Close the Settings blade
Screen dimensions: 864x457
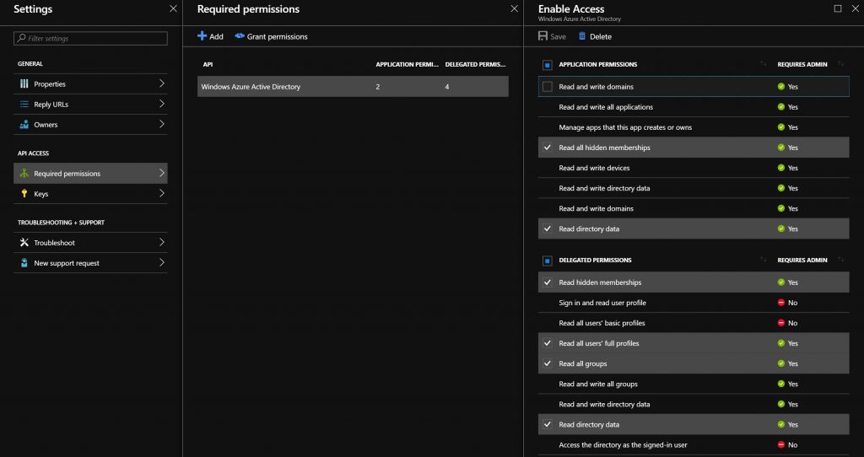coord(173,8)
